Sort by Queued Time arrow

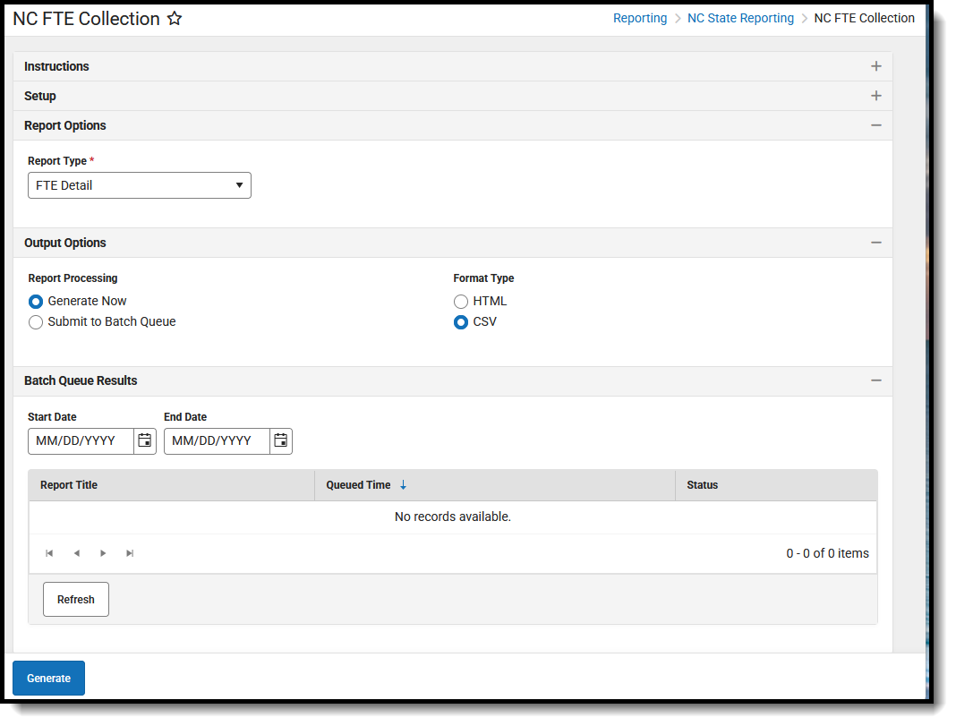click(x=403, y=484)
